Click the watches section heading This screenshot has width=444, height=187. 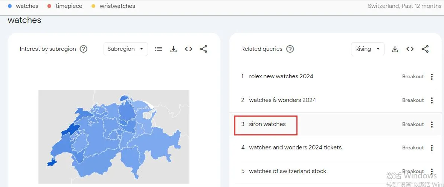pos(24,20)
